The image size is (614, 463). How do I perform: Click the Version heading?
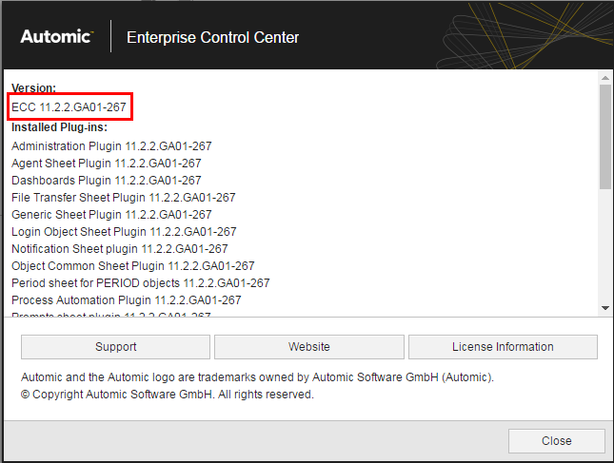[33, 88]
